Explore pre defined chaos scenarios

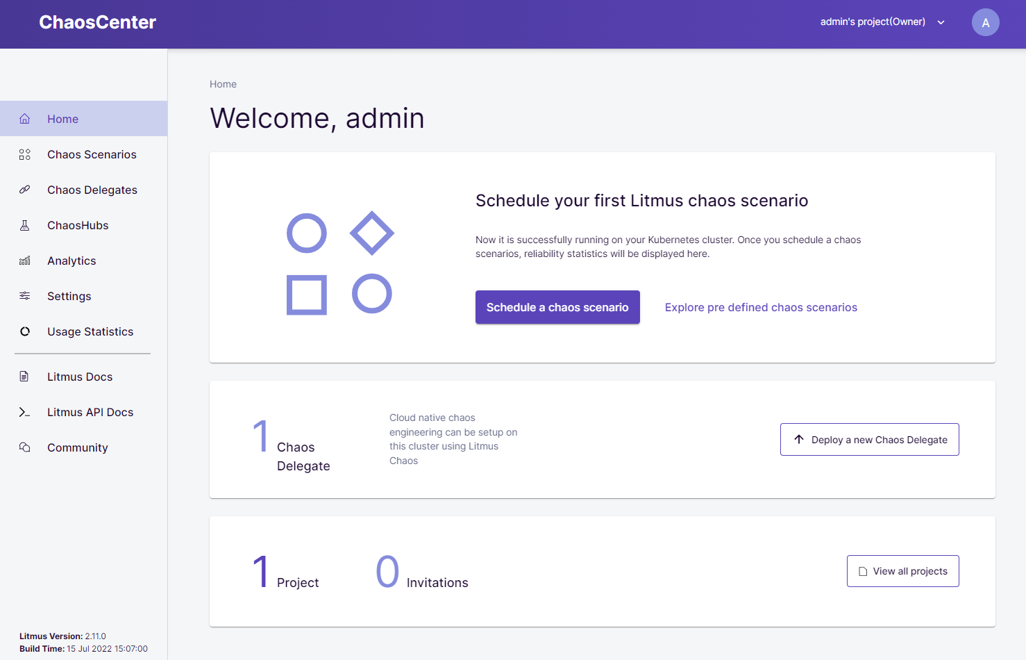(761, 307)
